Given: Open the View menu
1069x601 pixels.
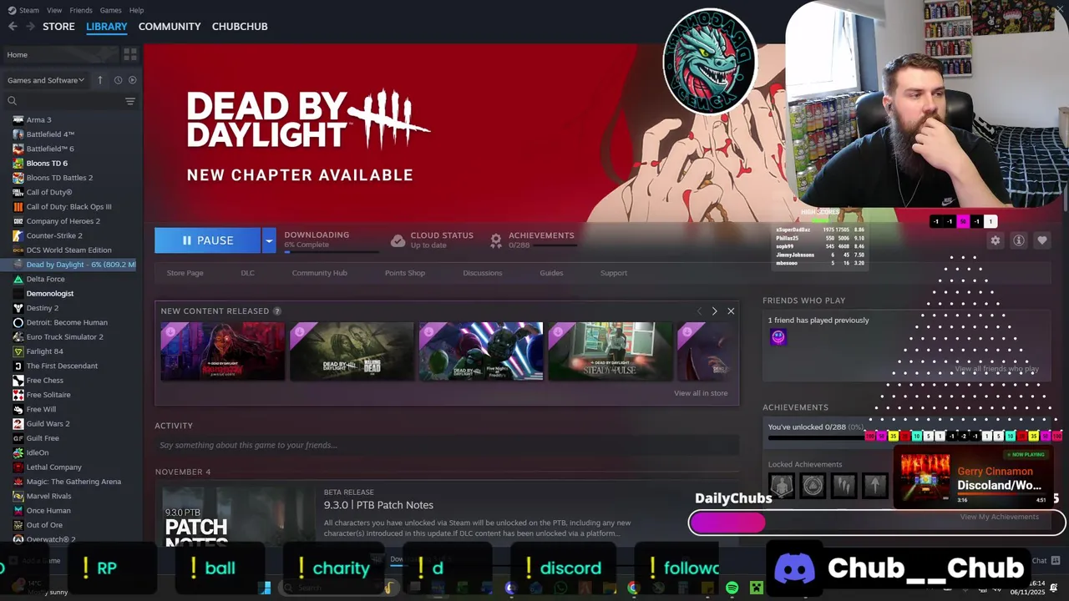Looking at the screenshot, I should (x=54, y=10).
